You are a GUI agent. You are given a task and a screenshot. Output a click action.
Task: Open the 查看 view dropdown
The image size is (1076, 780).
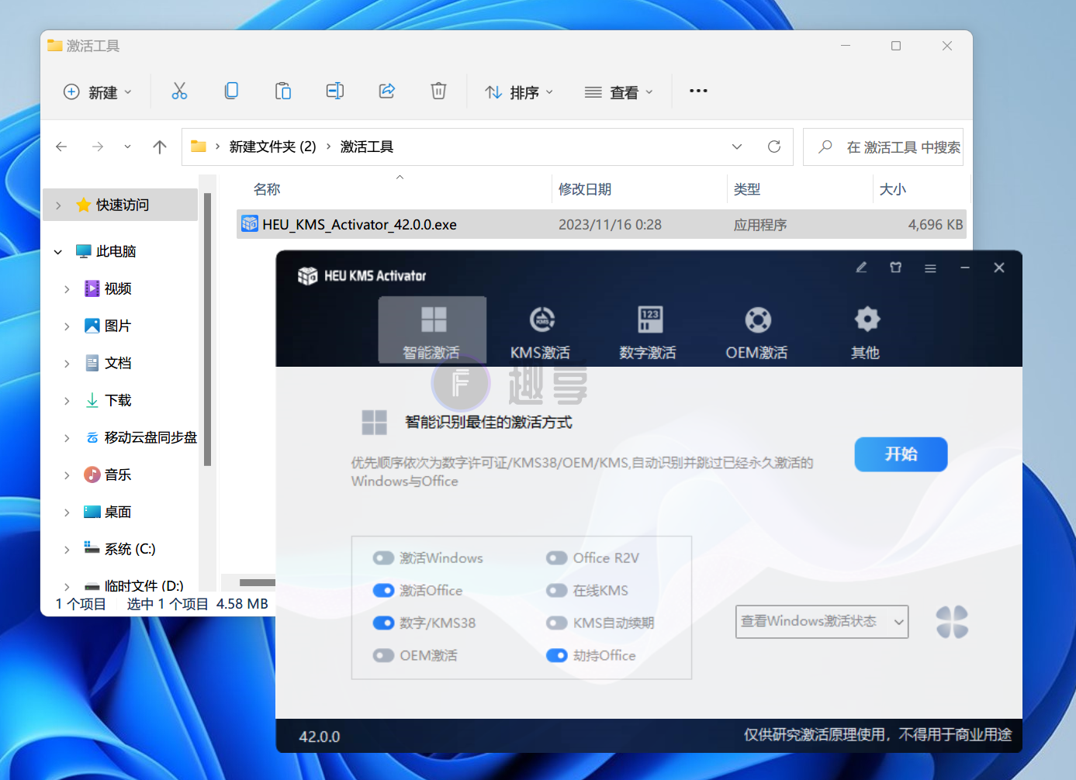pyautogui.click(x=618, y=91)
